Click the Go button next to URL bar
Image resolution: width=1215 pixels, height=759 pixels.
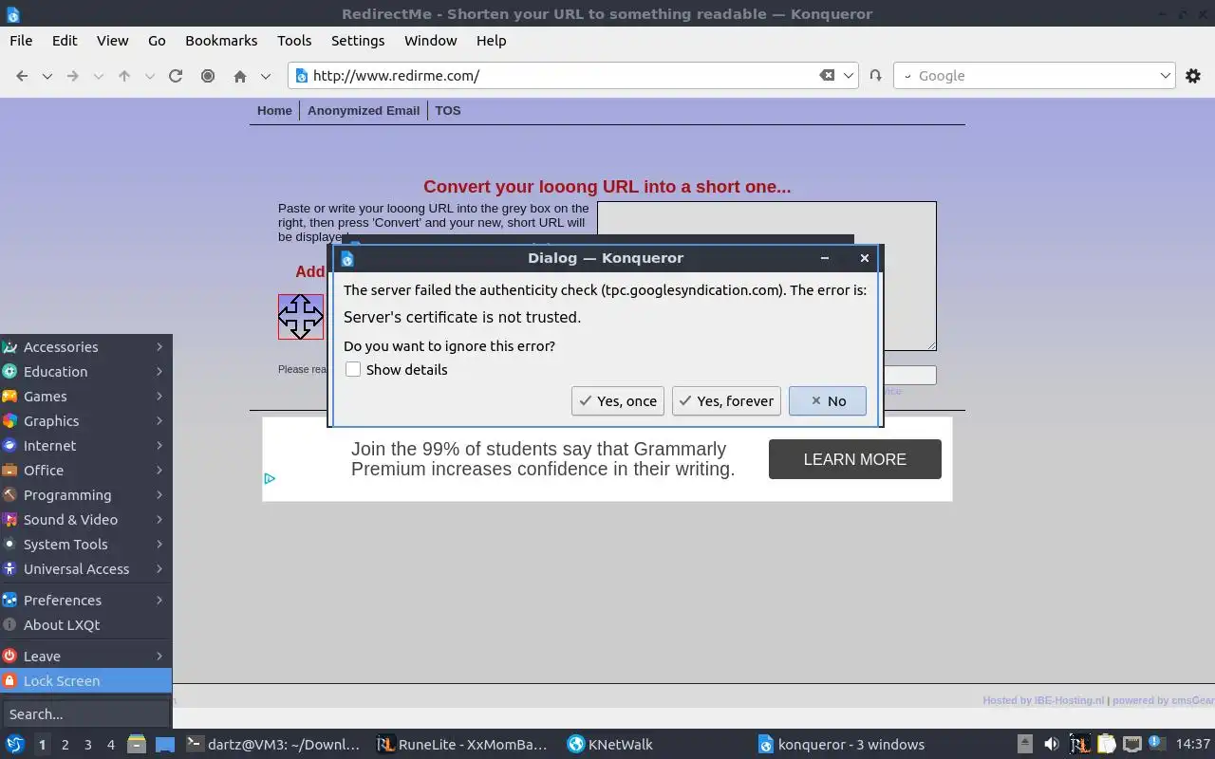tap(875, 76)
